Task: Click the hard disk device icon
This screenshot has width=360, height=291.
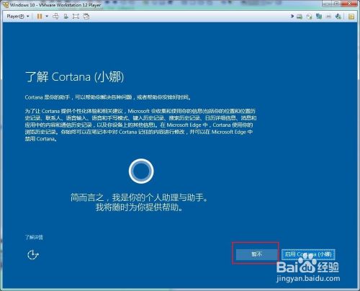Action: point(300,17)
